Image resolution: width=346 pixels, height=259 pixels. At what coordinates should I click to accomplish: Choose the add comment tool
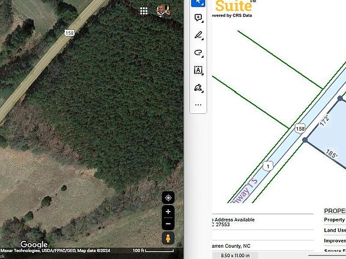(198, 18)
